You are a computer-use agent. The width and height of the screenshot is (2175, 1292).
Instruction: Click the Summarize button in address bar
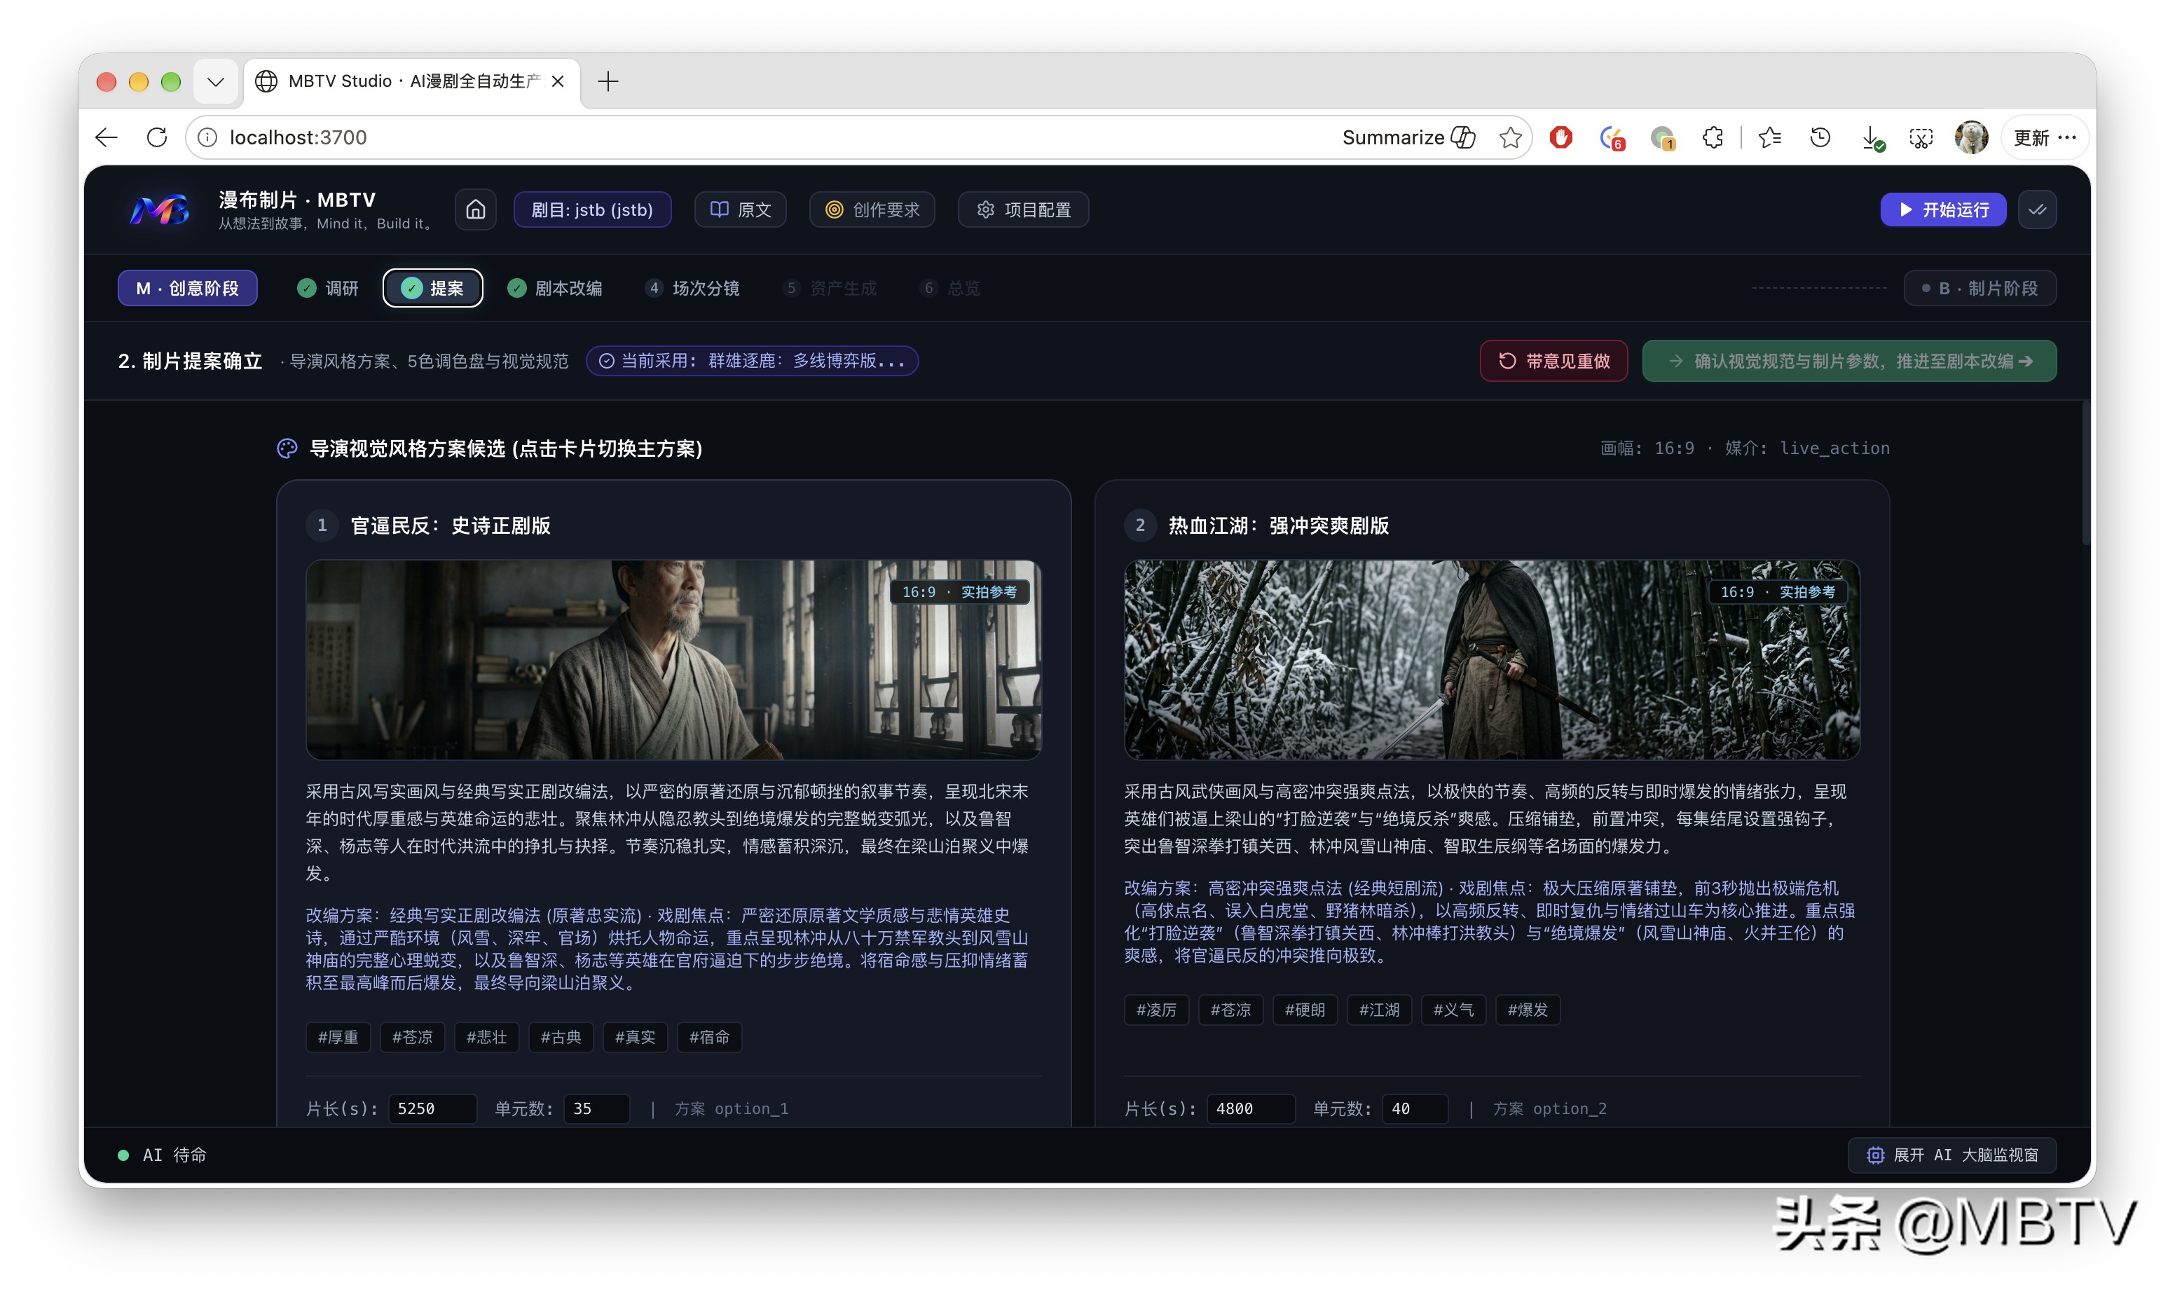click(1408, 137)
